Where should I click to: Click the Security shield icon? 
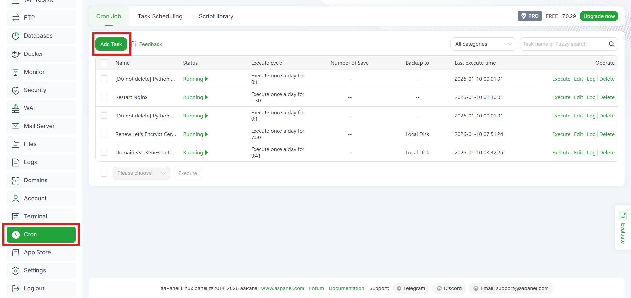click(16, 90)
